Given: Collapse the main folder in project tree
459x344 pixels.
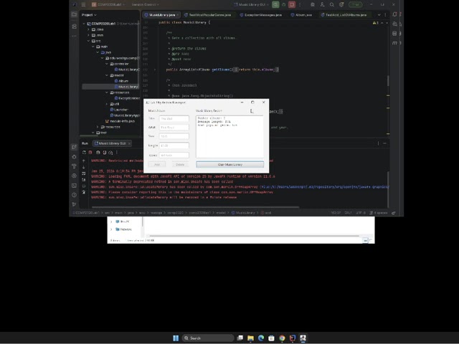Looking at the screenshot, I should coord(97,47).
